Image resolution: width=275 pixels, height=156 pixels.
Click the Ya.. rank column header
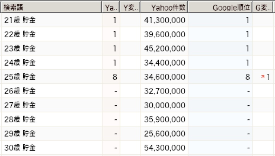click(111, 7)
